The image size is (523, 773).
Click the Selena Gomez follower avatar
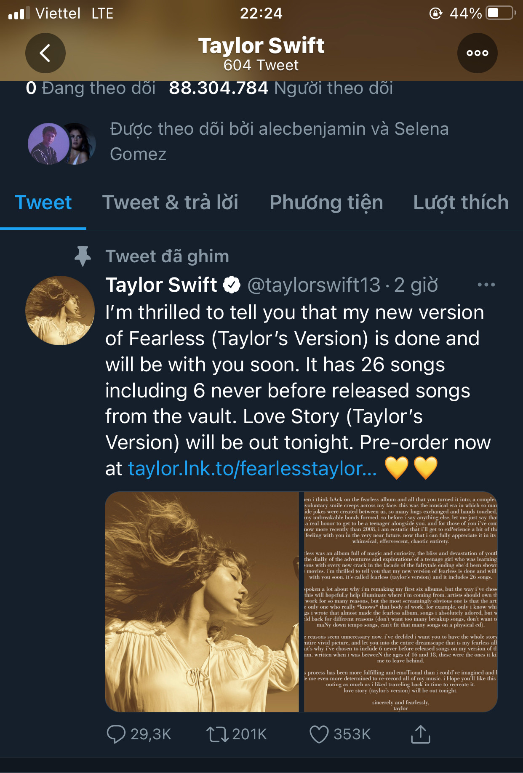point(79,143)
